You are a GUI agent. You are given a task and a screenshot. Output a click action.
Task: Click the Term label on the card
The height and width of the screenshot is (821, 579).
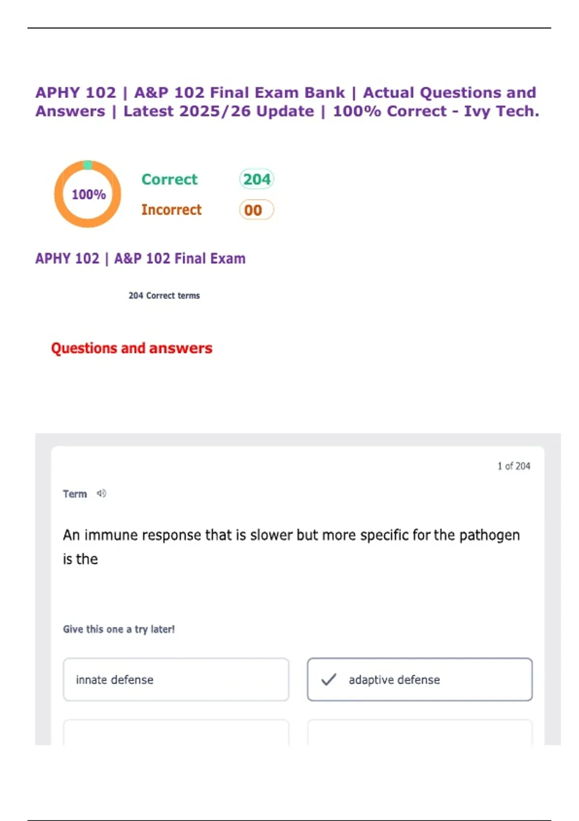(x=75, y=494)
